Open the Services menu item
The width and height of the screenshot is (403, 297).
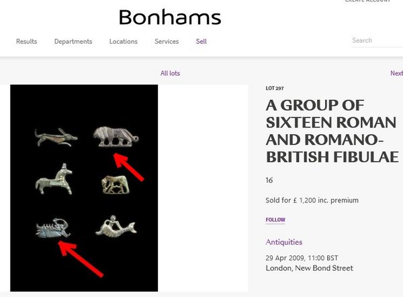[167, 42]
